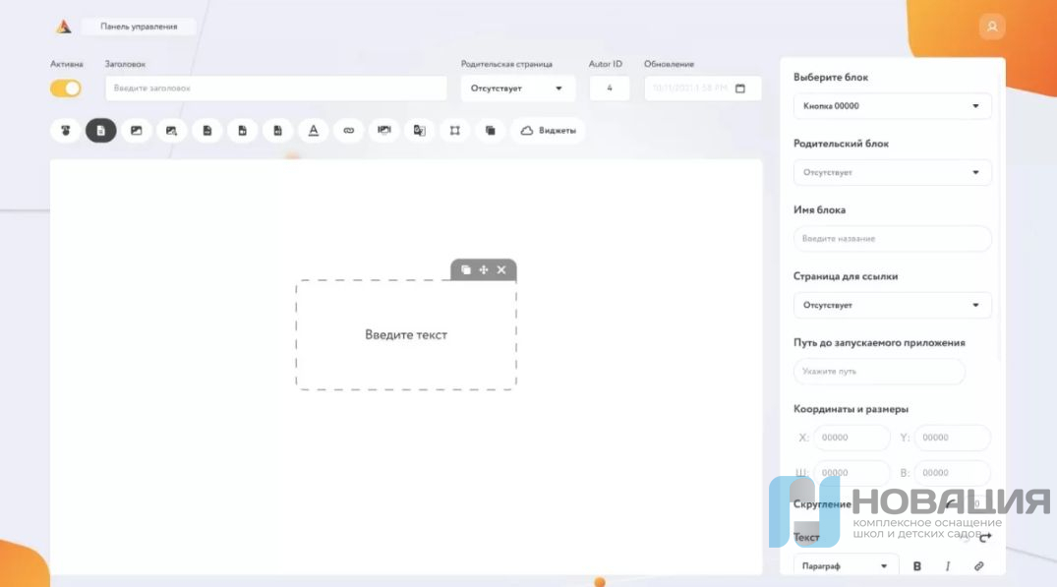This screenshot has width=1057, height=587.
Task: Click the translate tool icon in the toolbar
Action: pos(419,131)
